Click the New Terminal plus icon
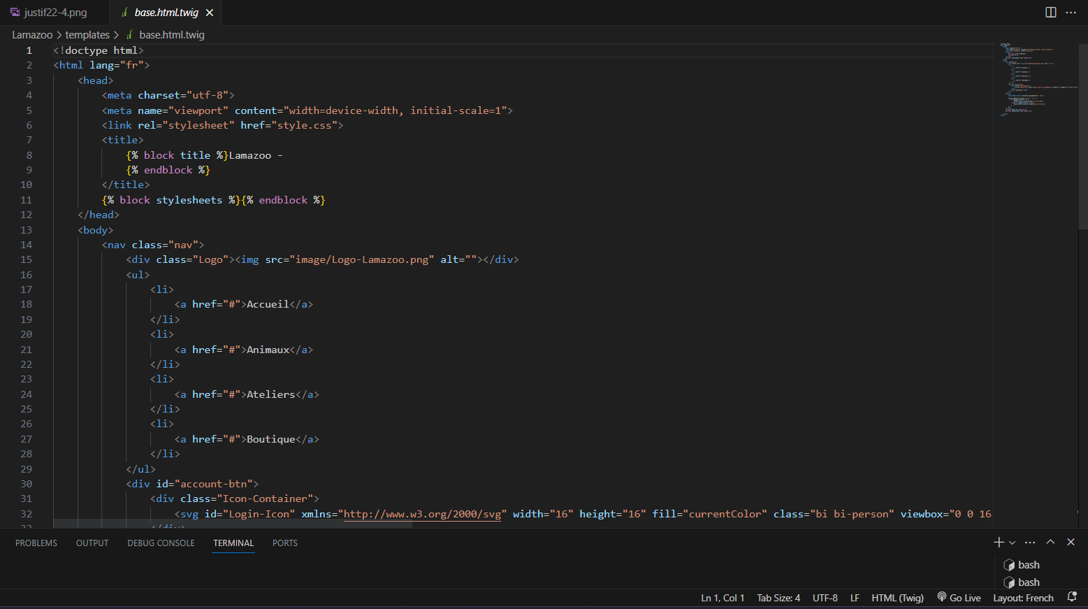 999,543
